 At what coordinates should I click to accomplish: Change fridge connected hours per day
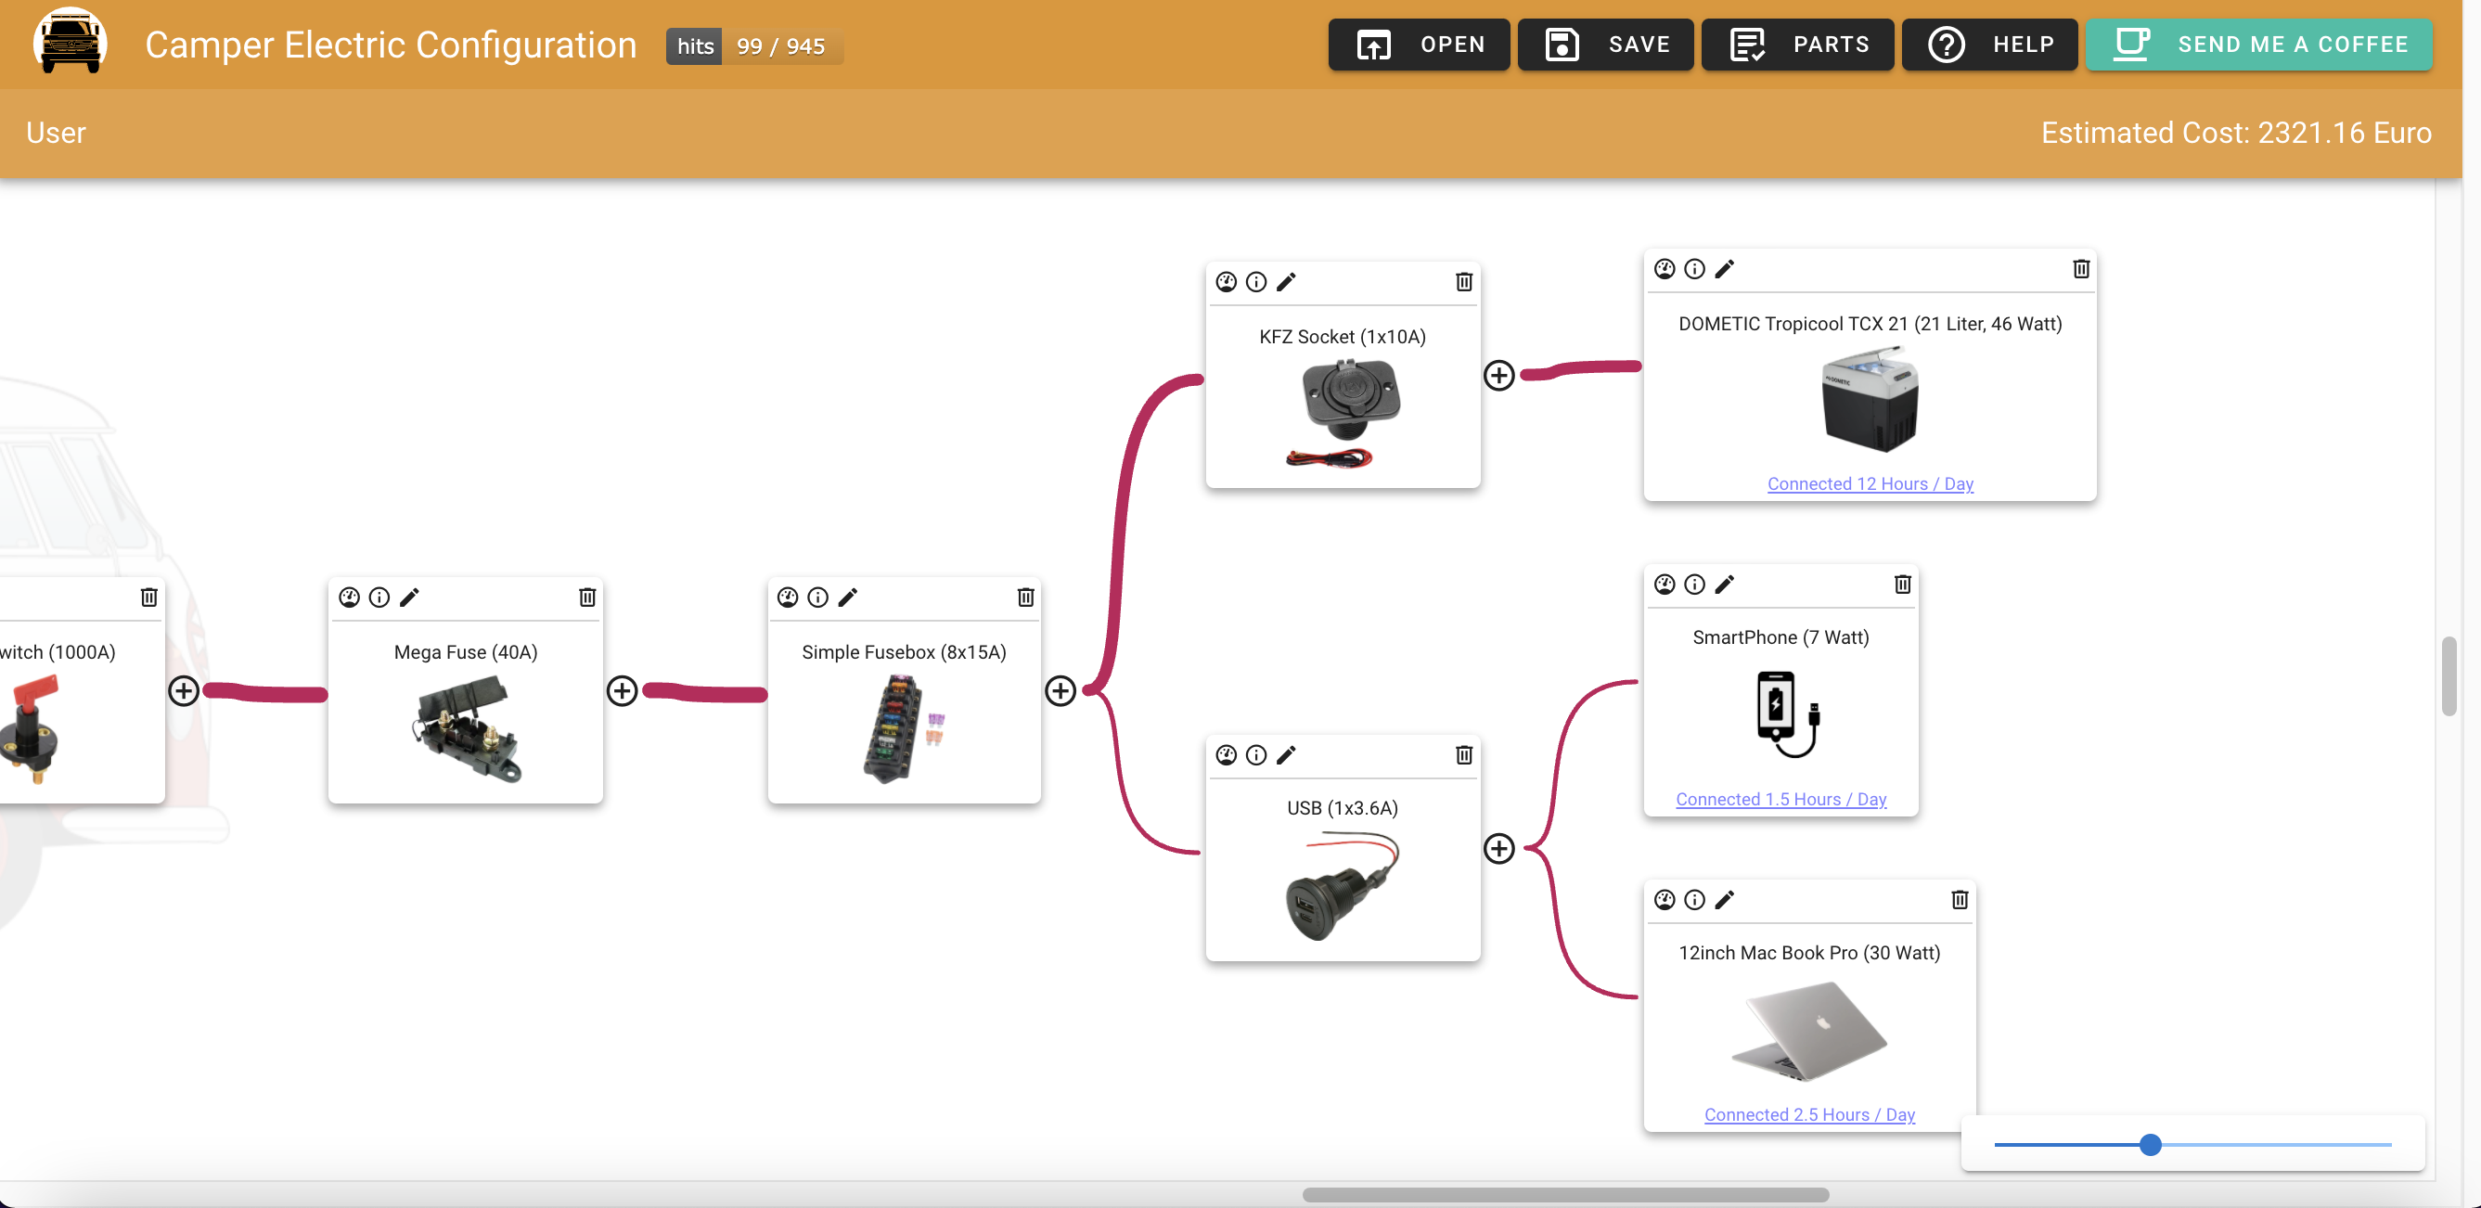click(1869, 483)
